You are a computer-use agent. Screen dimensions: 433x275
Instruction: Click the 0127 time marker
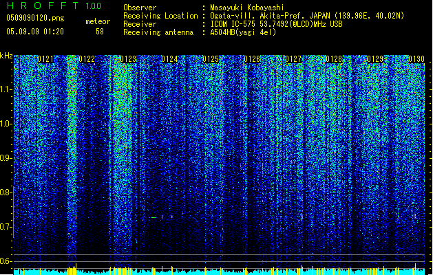point(293,59)
